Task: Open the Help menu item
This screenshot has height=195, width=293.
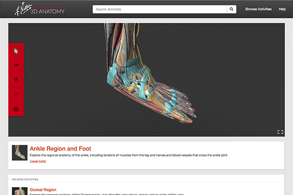Action: (x=282, y=9)
